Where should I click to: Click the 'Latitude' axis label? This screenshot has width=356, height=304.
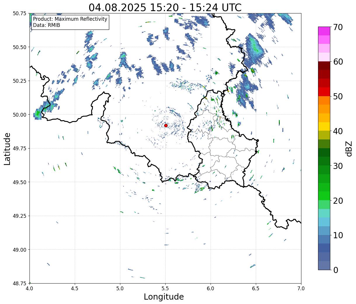point(7,149)
